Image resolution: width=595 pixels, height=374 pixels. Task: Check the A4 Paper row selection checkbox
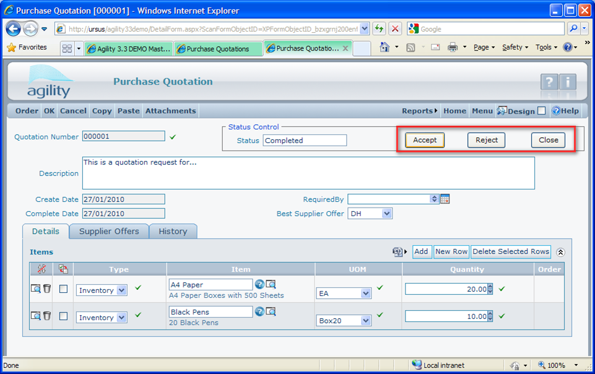[63, 289]
